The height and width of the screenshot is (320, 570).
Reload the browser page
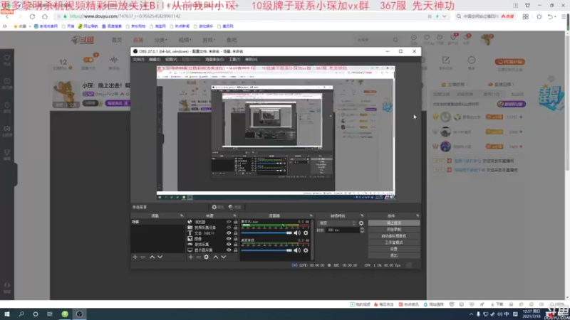[32, 16]
